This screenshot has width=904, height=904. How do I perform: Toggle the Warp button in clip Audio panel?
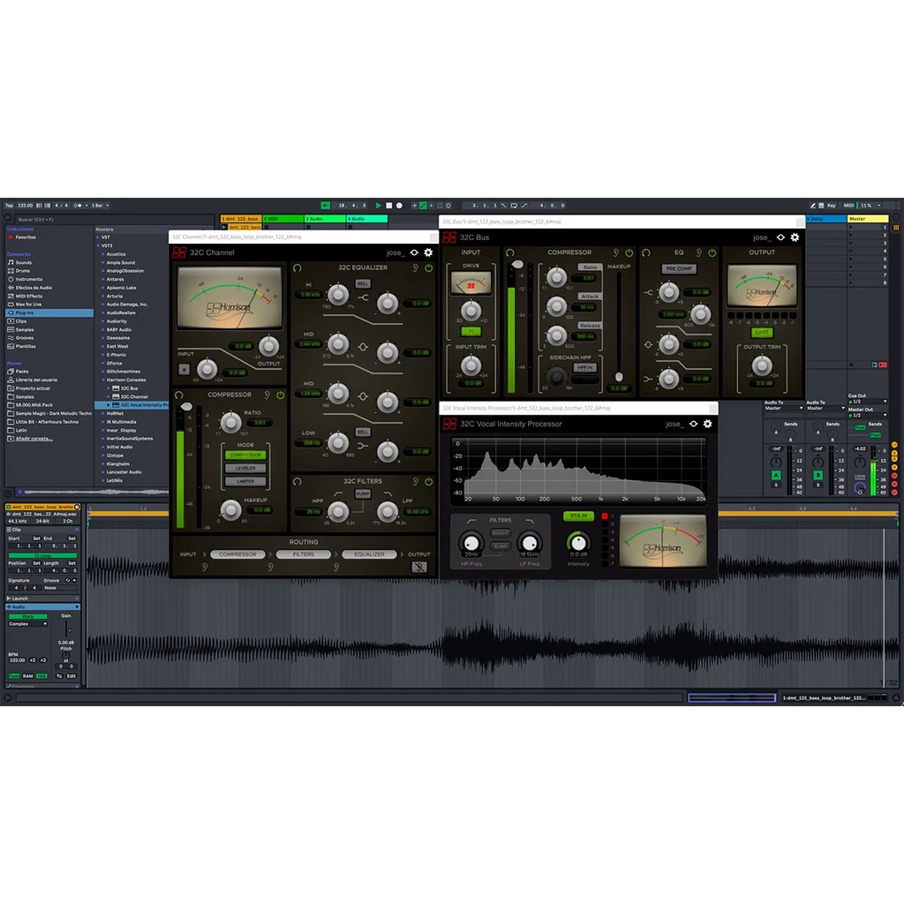coord(27,616)
